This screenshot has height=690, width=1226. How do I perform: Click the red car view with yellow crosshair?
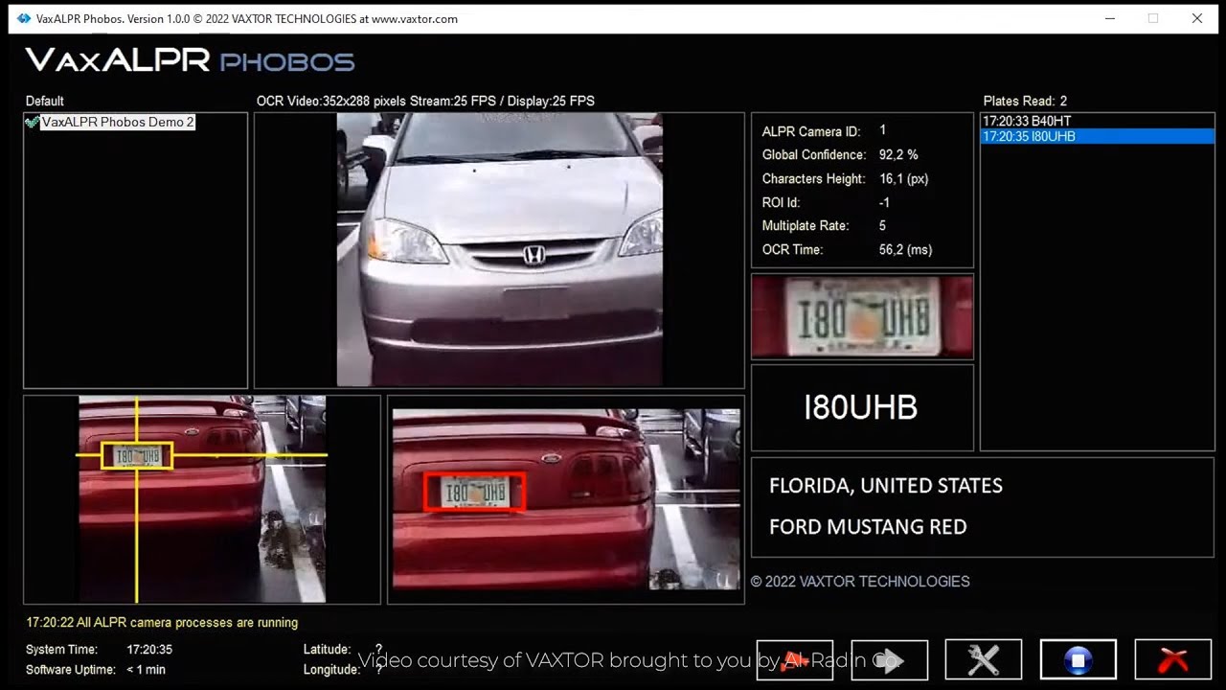pos(202,499)
